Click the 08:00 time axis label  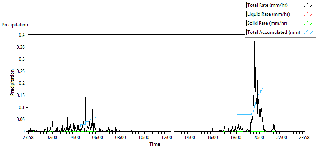pos(121,138)
